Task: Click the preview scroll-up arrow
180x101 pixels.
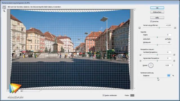Action: tap(134, 10)
